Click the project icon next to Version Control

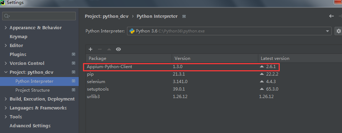coord(73,63)
